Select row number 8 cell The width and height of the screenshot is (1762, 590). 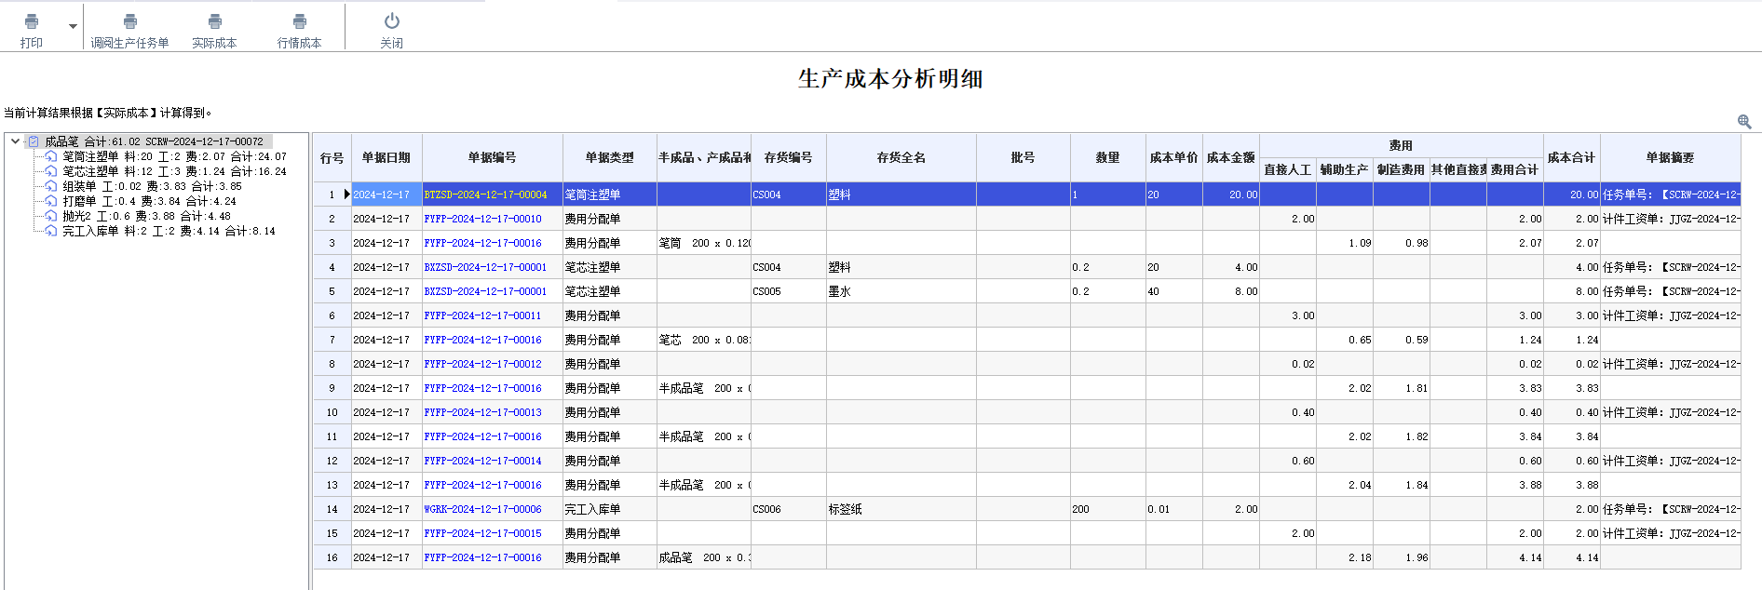332,364
